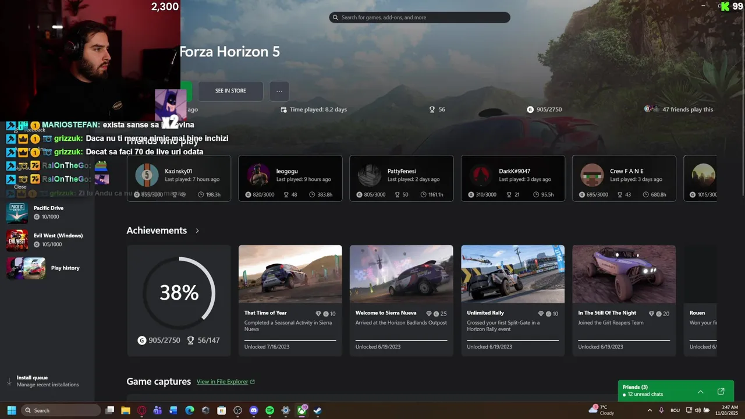Open Steam from taskbar
Screen dimensions: 745x419
(x=317, y=410)
